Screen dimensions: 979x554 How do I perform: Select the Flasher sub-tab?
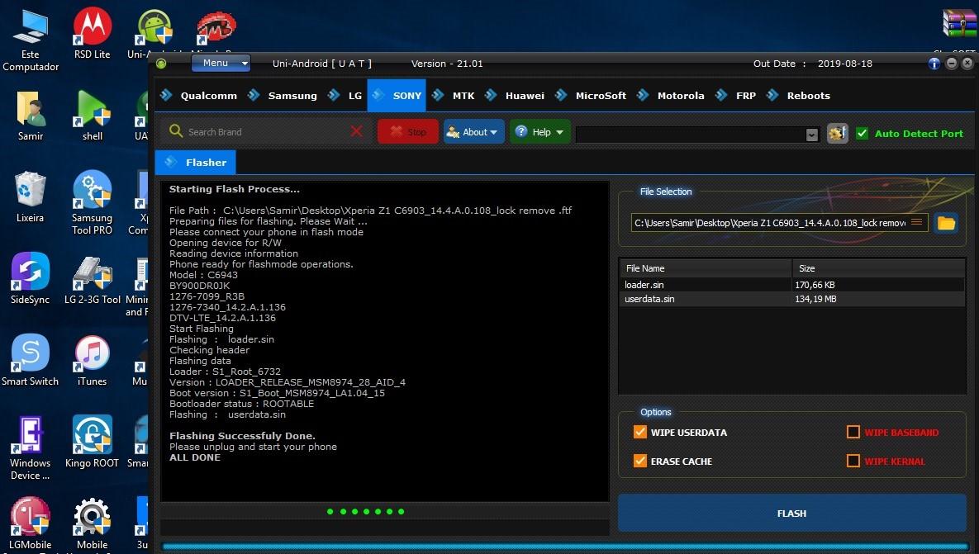[x=196, y=162]
